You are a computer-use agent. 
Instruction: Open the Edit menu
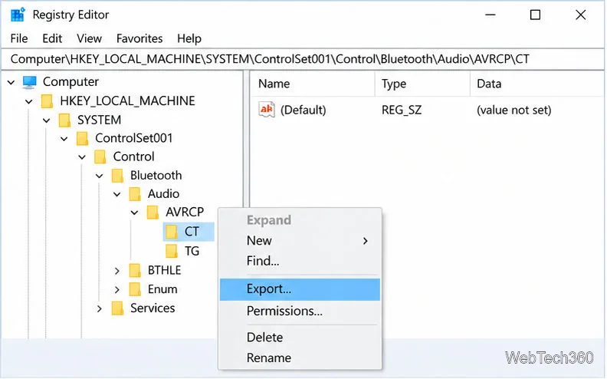click(52, 38)
